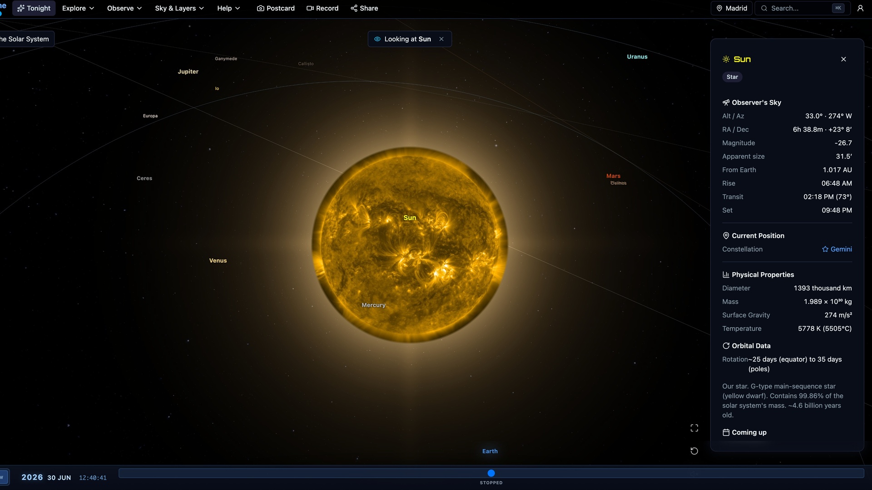Expand the Sky & Layers menu
This screenshot has width=872, height=490.
[179, 8]
